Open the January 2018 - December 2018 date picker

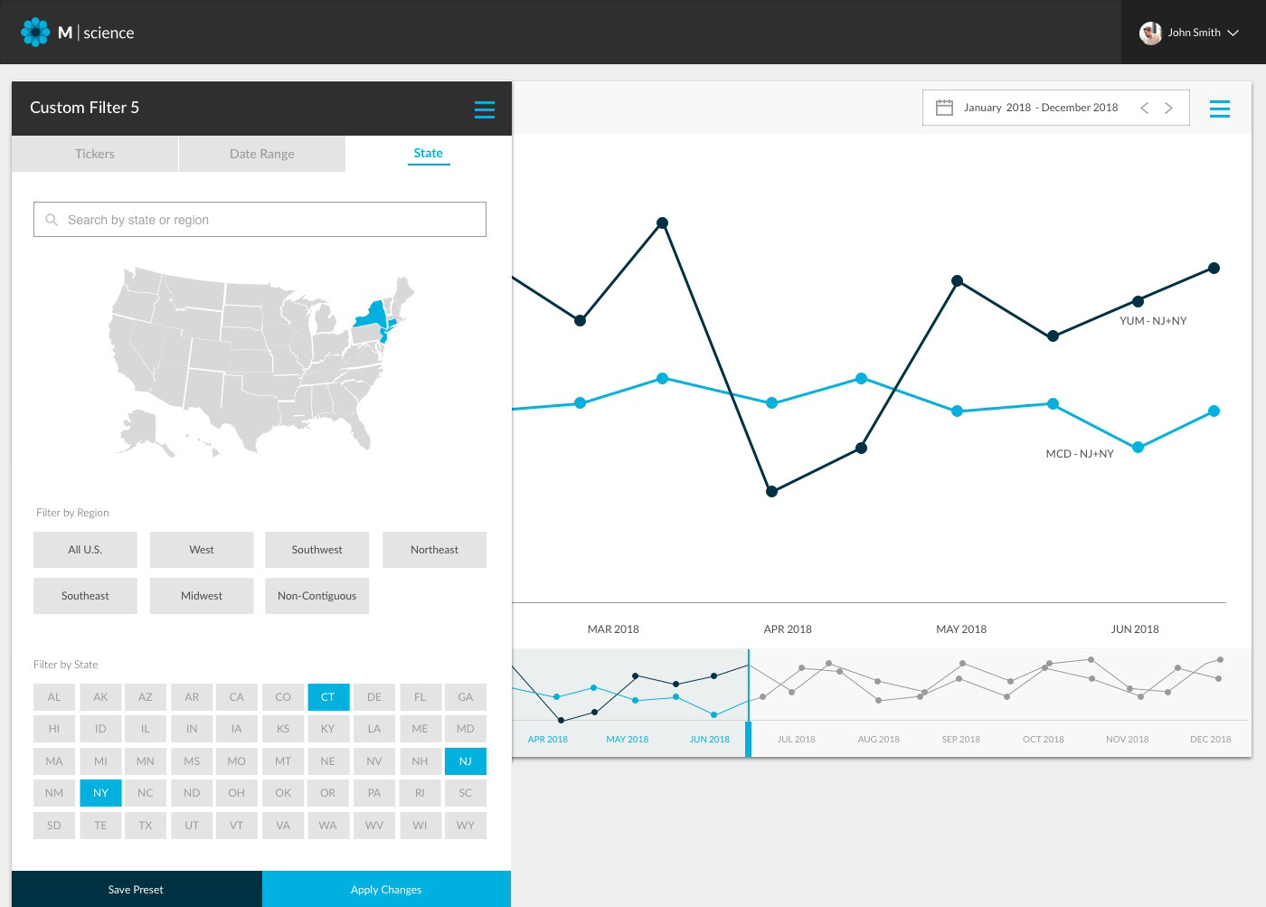[x=1055, y=108]
